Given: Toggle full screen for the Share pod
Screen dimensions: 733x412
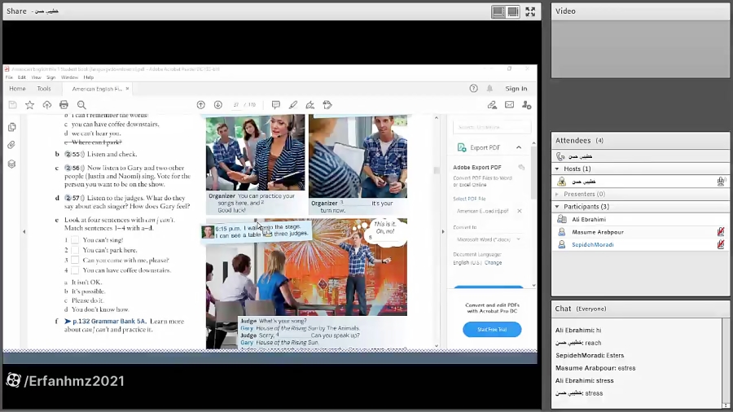Looking at the screenshot, I should click(x=530, y=11).
